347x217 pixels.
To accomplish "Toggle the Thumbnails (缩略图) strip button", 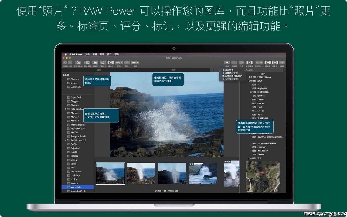I will point(267,63).
